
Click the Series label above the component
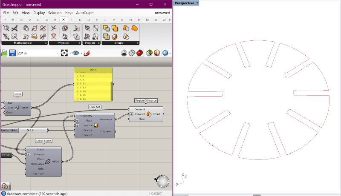(17, 94)
